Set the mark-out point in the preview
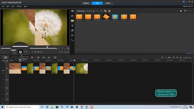Viewport: 194px width, 109px height. (62, 48)
